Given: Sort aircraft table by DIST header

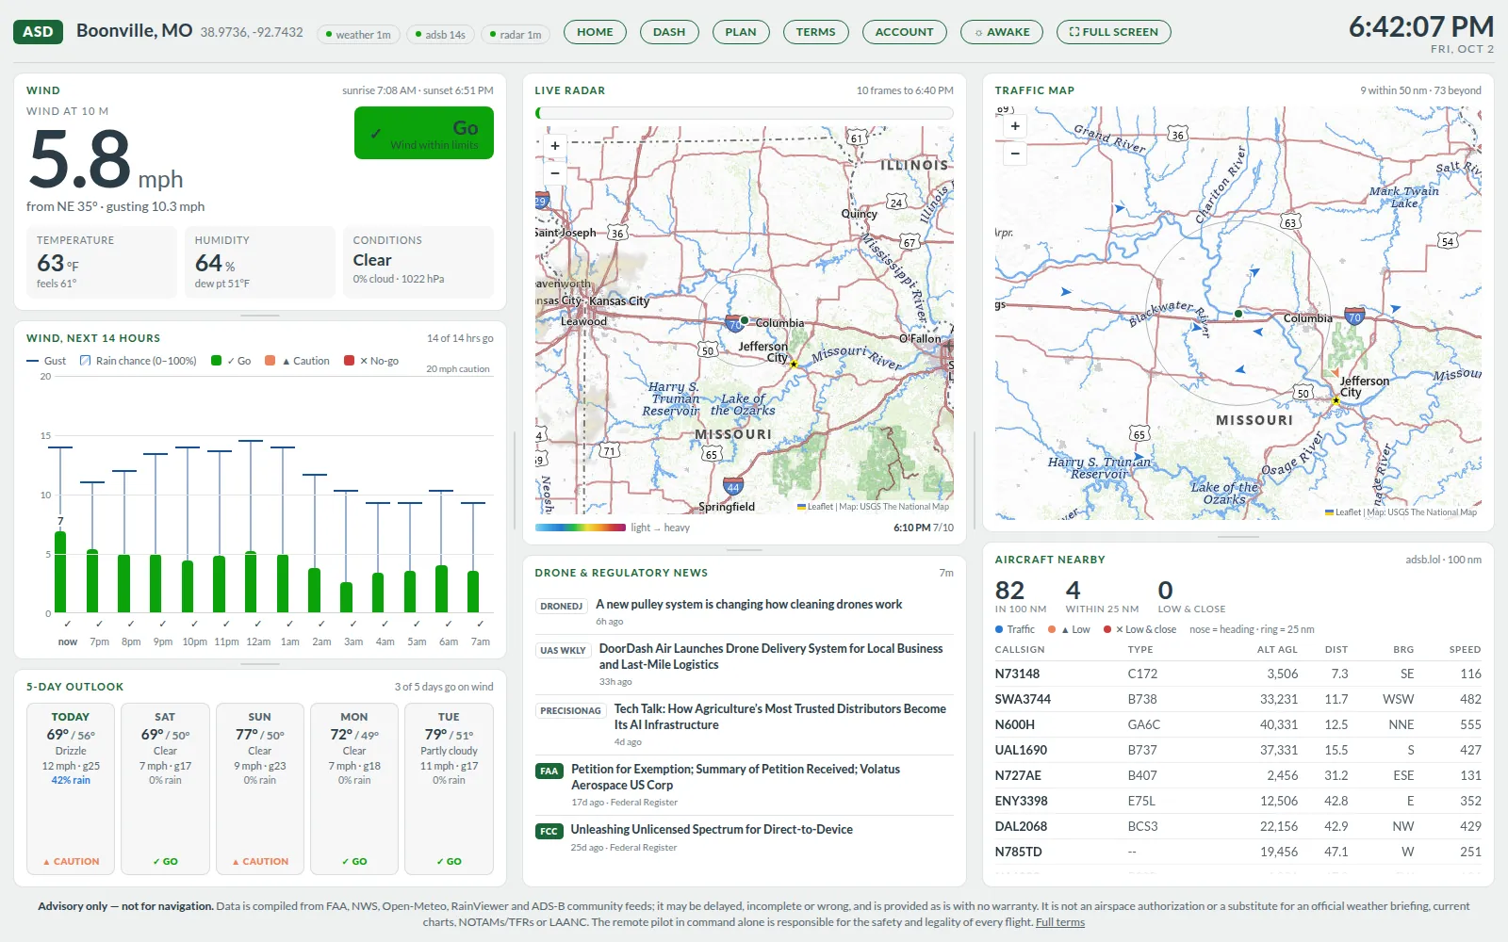Looking at the screenshot, I should [x=1336, y=650].
